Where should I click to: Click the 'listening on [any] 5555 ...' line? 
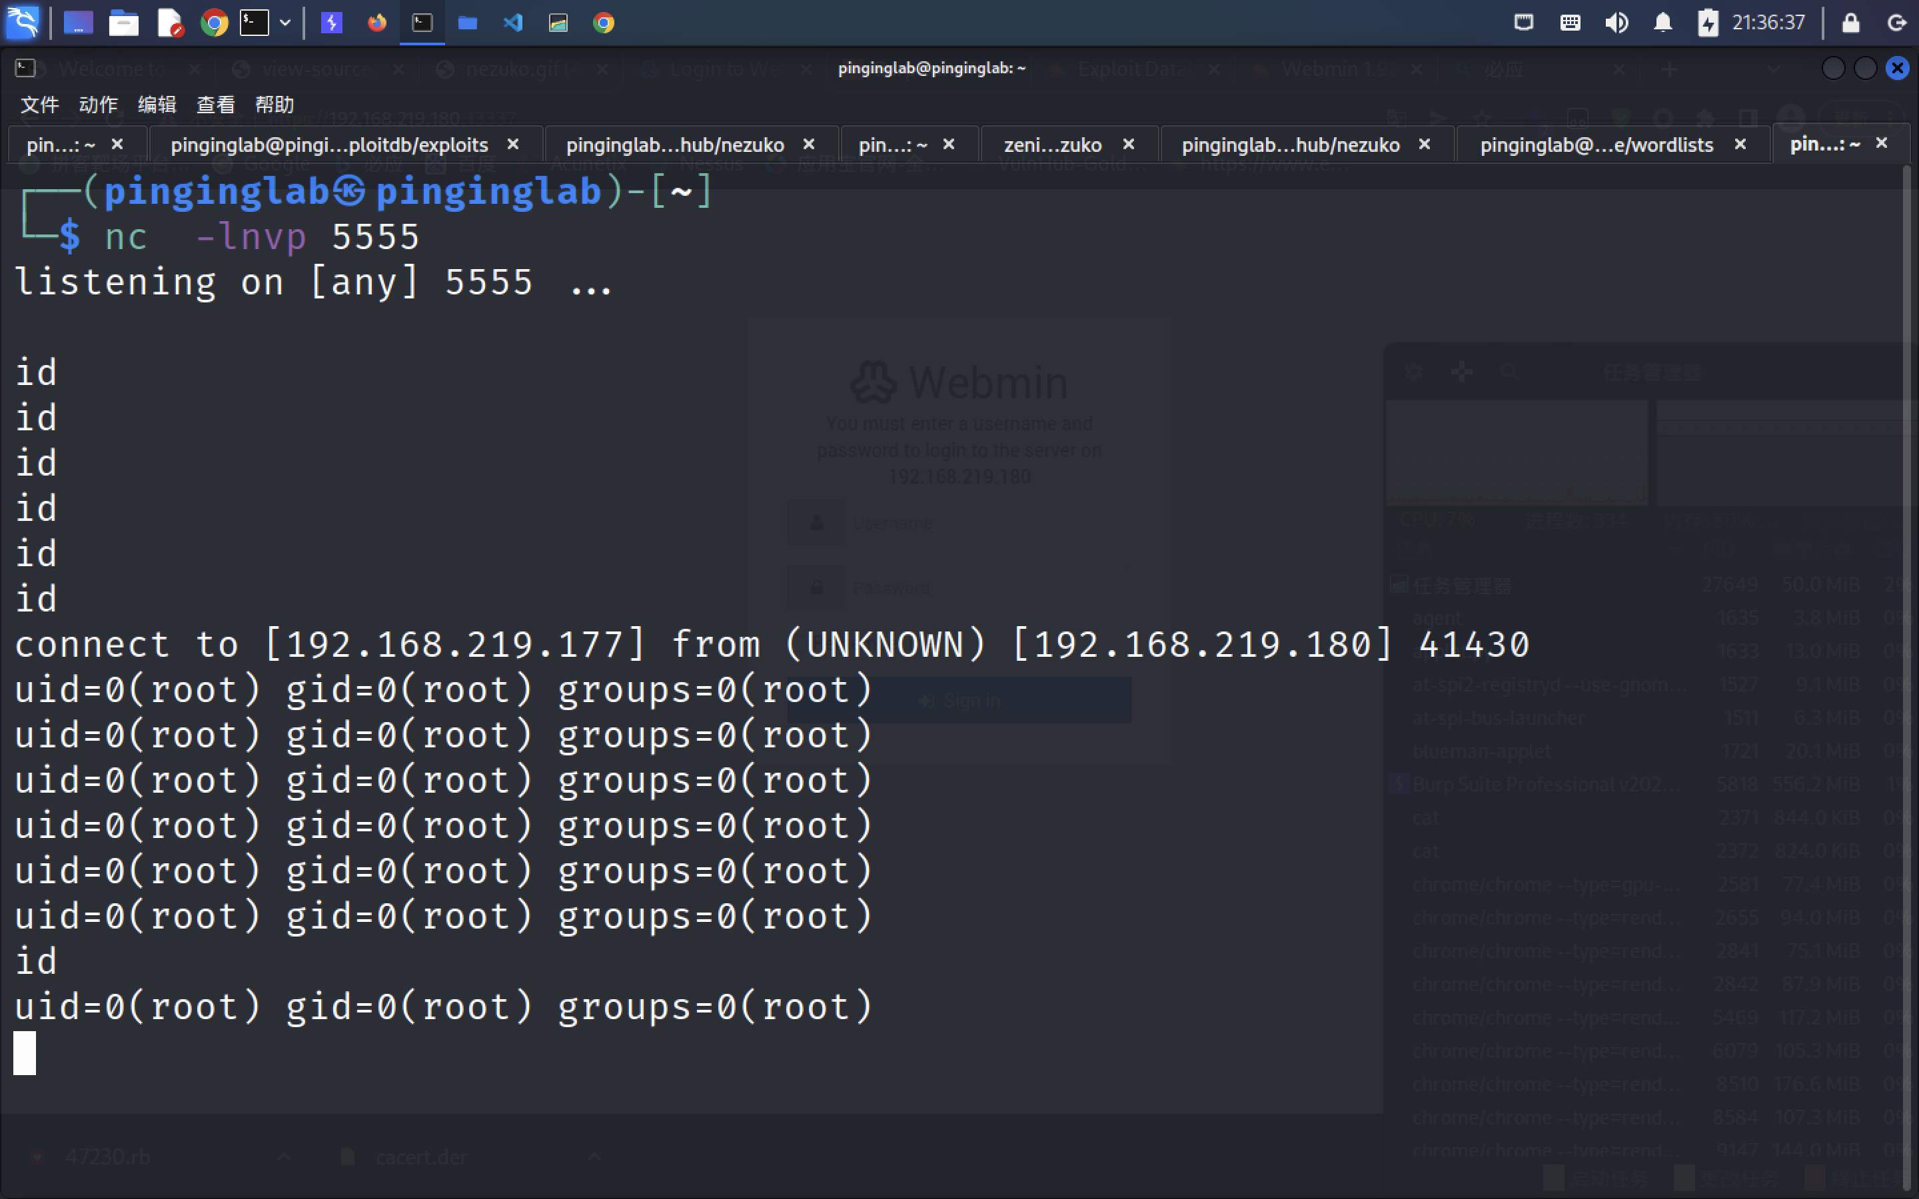[x=313, y=282]
